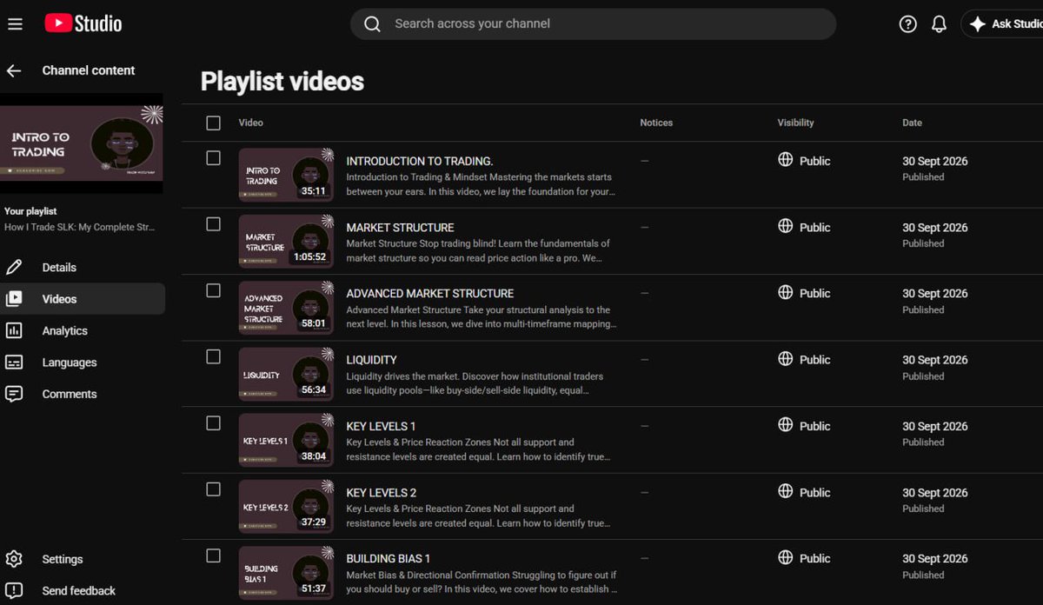
Task: Click the 37:29 Key Levels 2 thumbnail
Action: [286, 506]
